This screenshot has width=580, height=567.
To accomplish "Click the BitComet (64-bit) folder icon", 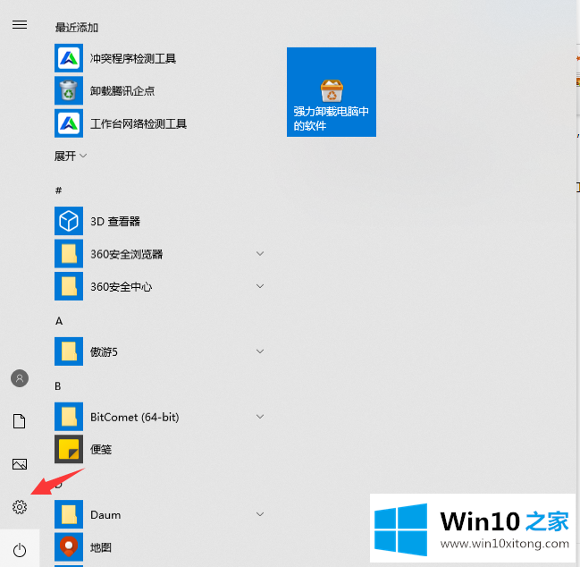I will point(69,417).
